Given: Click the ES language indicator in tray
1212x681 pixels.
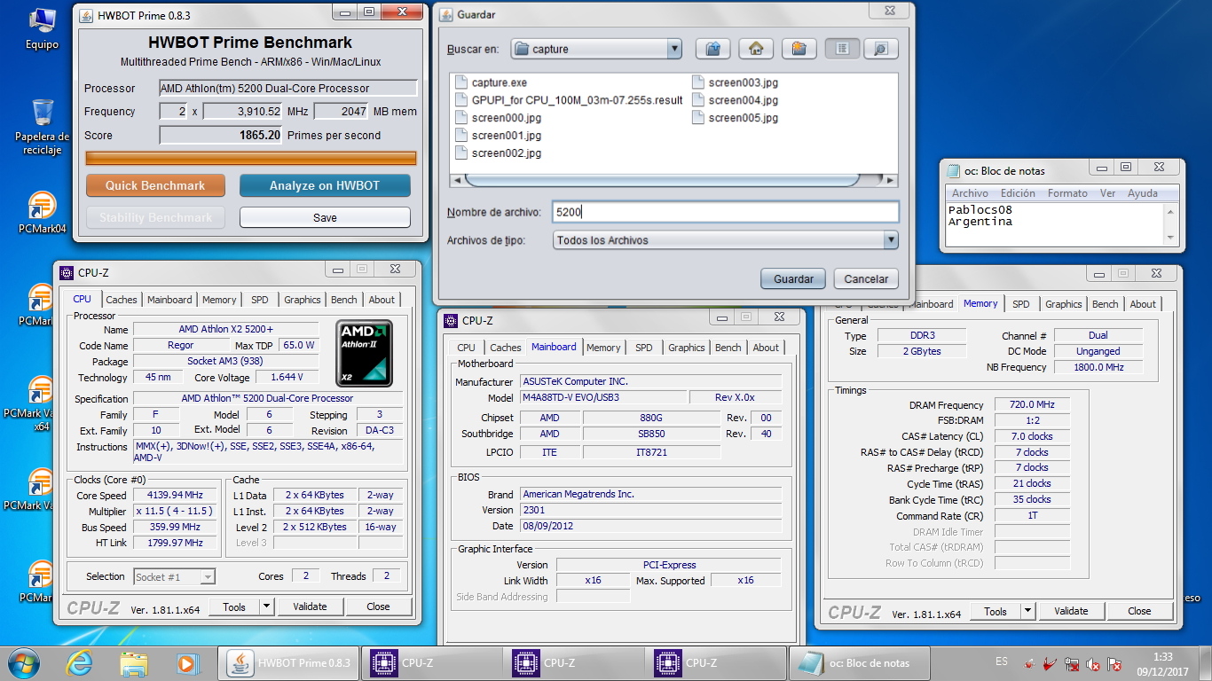Looking at the screenshot, I should [x=1002, y=661].
